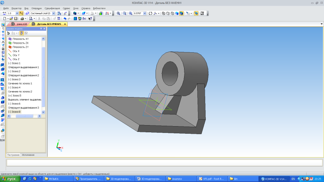Open the zoom scale 0.5787 dropdown
324x182 pixels.
click(145, 13)
